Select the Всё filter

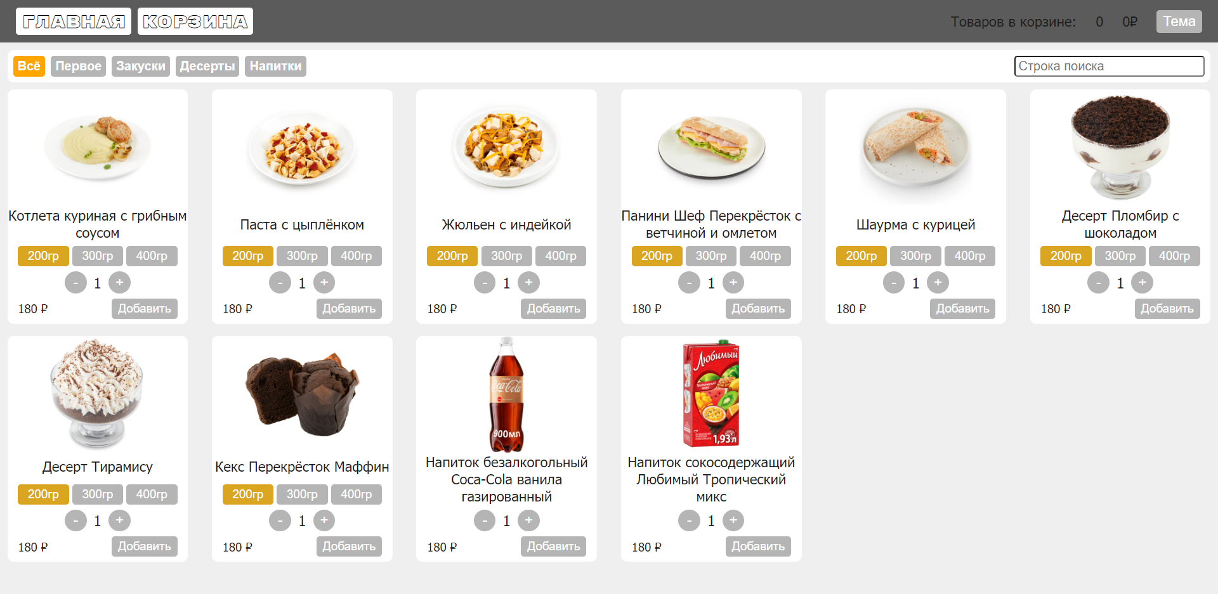point(29,66)
